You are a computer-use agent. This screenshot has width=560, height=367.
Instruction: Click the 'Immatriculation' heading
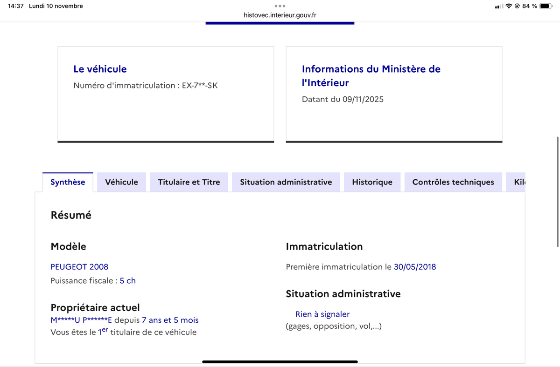click(324, 246)
